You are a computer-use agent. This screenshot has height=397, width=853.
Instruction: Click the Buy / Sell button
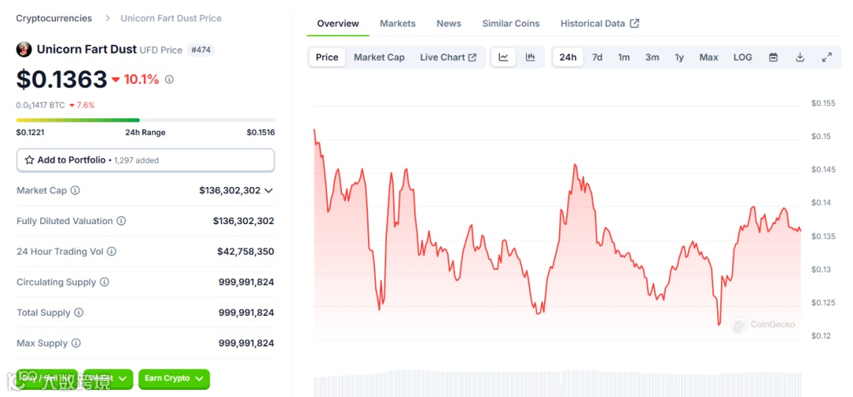point(47,379)
